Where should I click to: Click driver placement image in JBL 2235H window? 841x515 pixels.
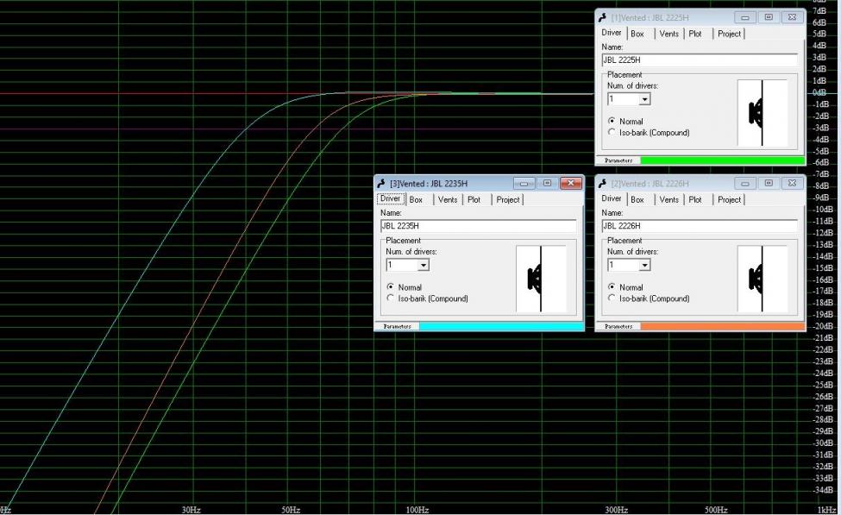[x=541, y=279]
